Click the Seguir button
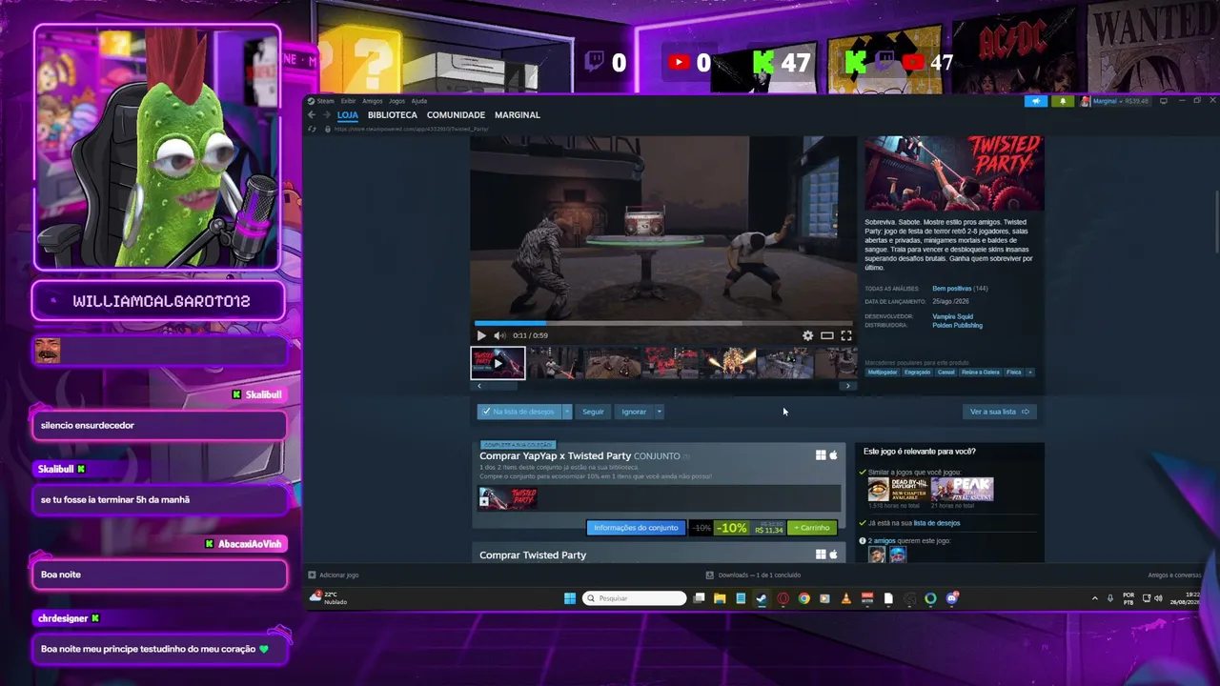This screenshot has height=686, width=1220. (x=593, y=412)
